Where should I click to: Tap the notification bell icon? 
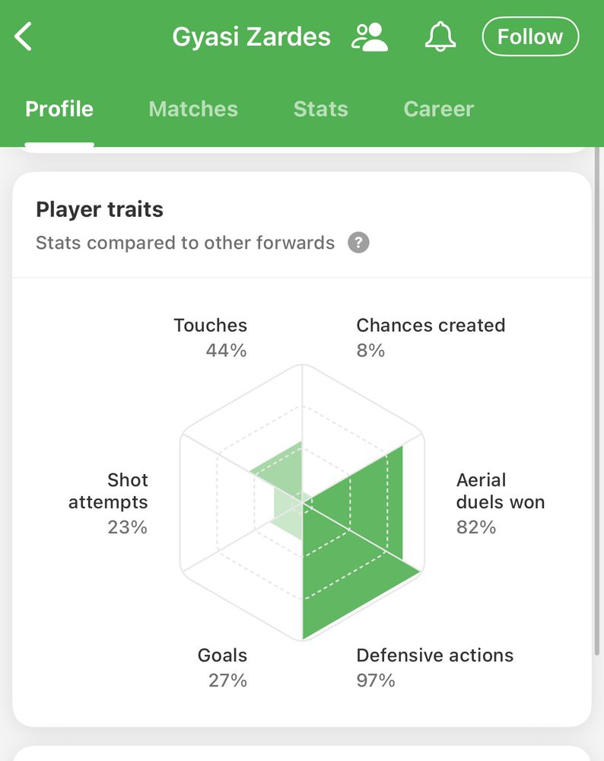point(440,37)
